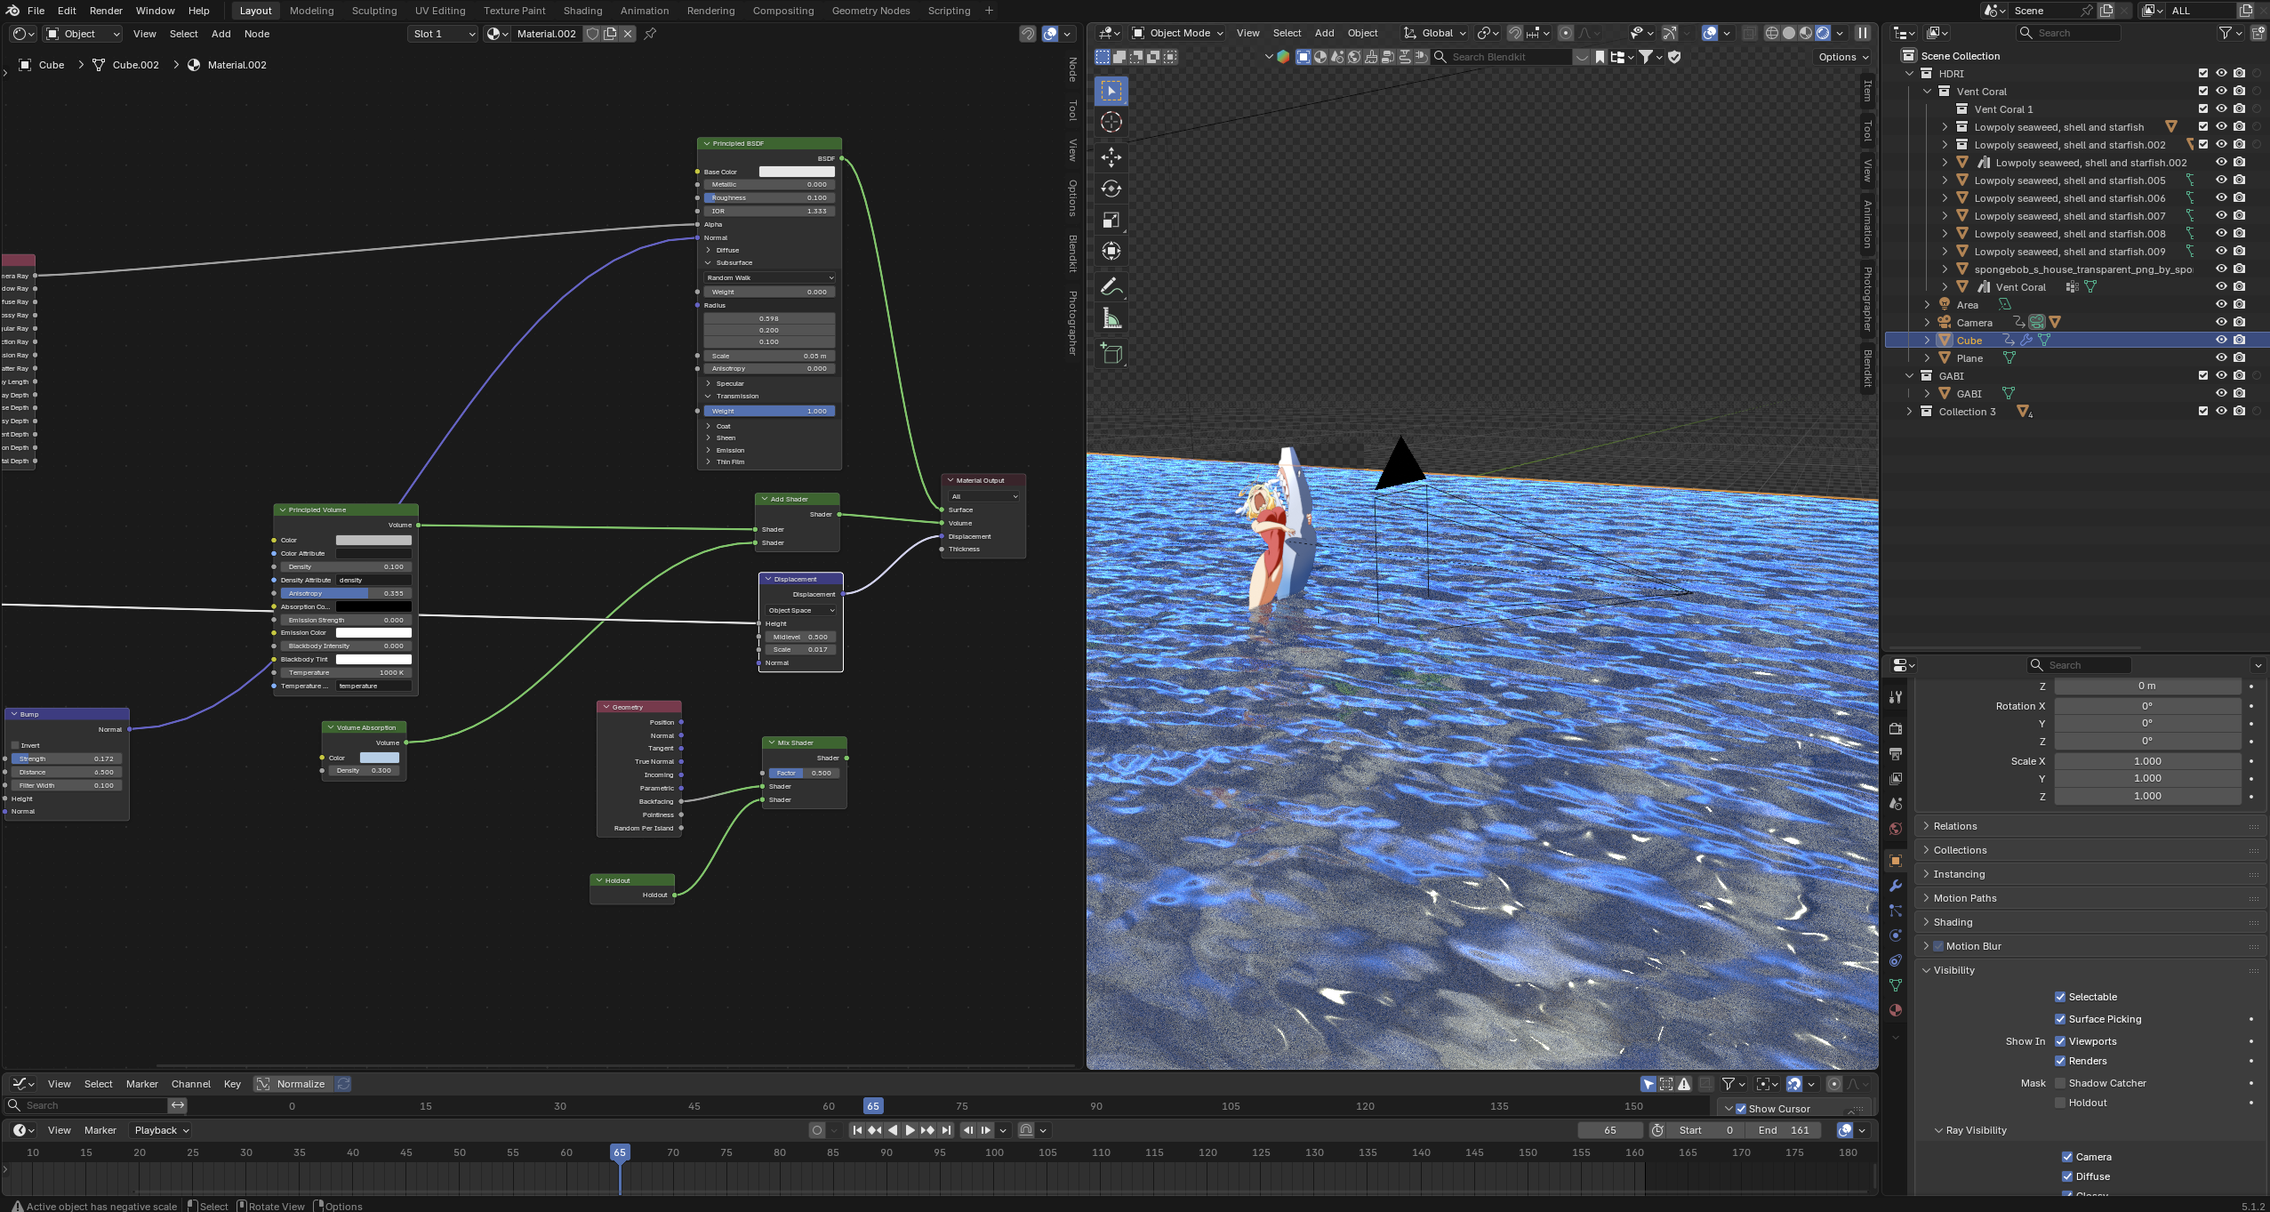Select the Rotate tool in viewport toolbar
This screenshot has width=2270, height=1212.
(x=1111, y=189)
